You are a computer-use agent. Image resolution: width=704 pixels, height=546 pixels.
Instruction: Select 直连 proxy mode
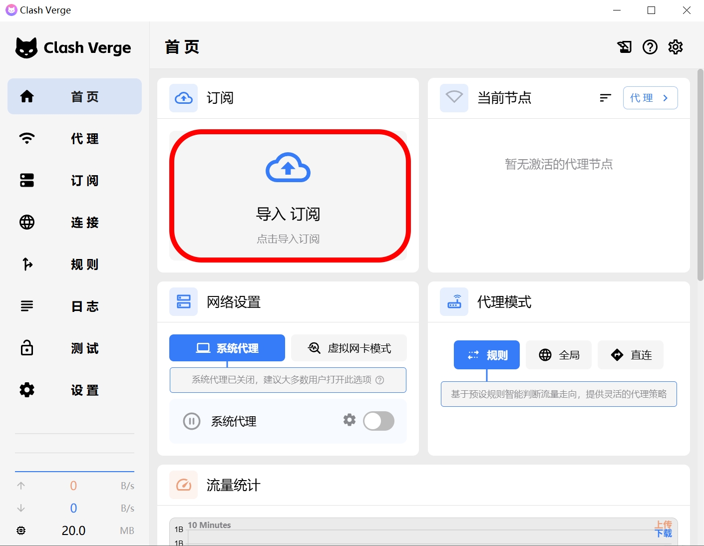(631, 355)
